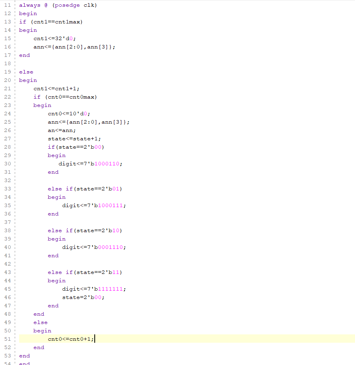Click the "if (cnt0==cnt0max)" condition

[x=65, y=97]
